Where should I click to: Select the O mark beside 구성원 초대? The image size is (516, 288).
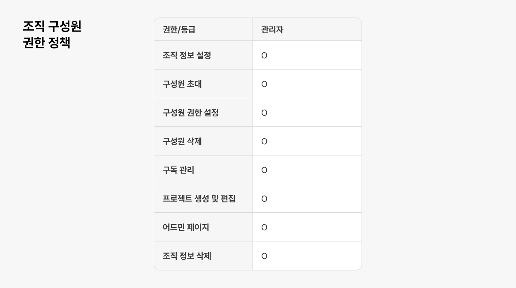click(264, 84)
